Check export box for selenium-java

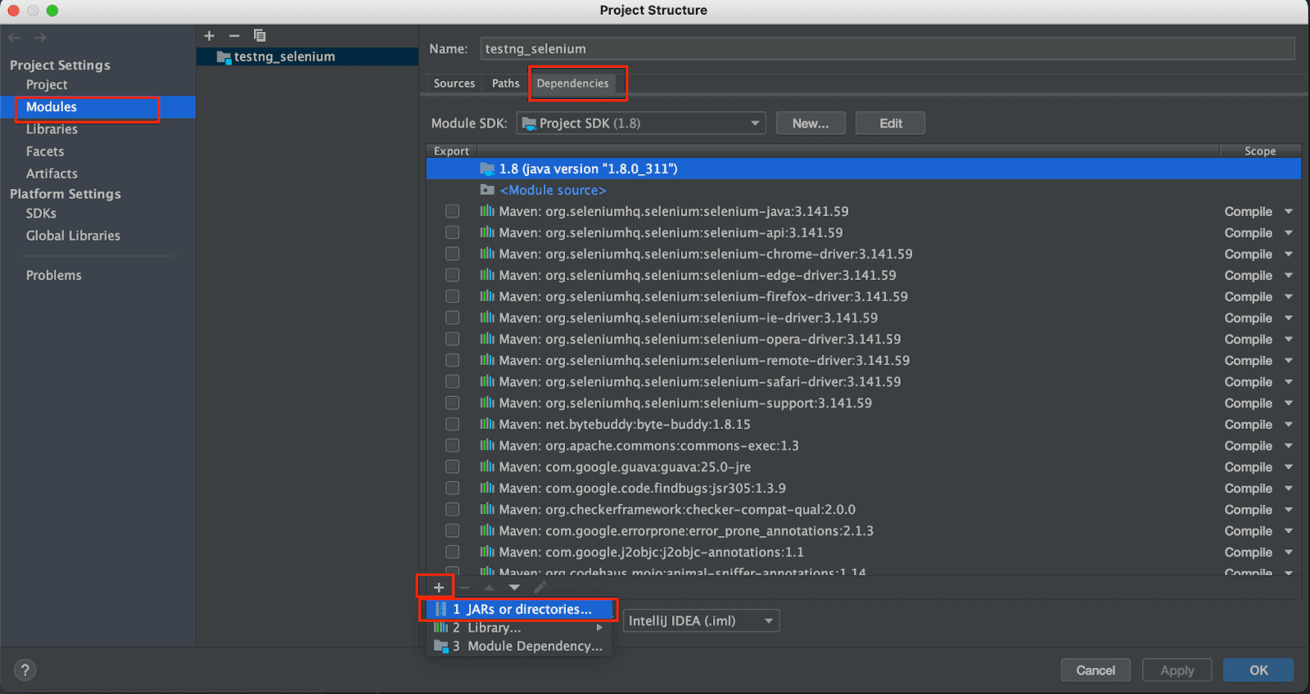pos(452,211)
